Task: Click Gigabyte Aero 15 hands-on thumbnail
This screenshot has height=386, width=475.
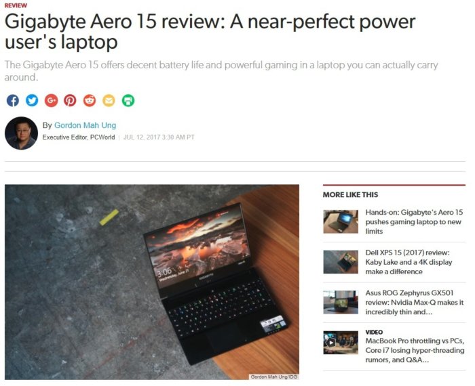Action: click(x=341, y=222)
